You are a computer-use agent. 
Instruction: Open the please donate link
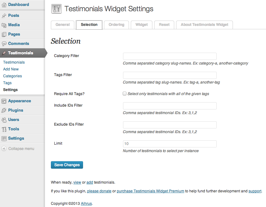pos(99,191)
